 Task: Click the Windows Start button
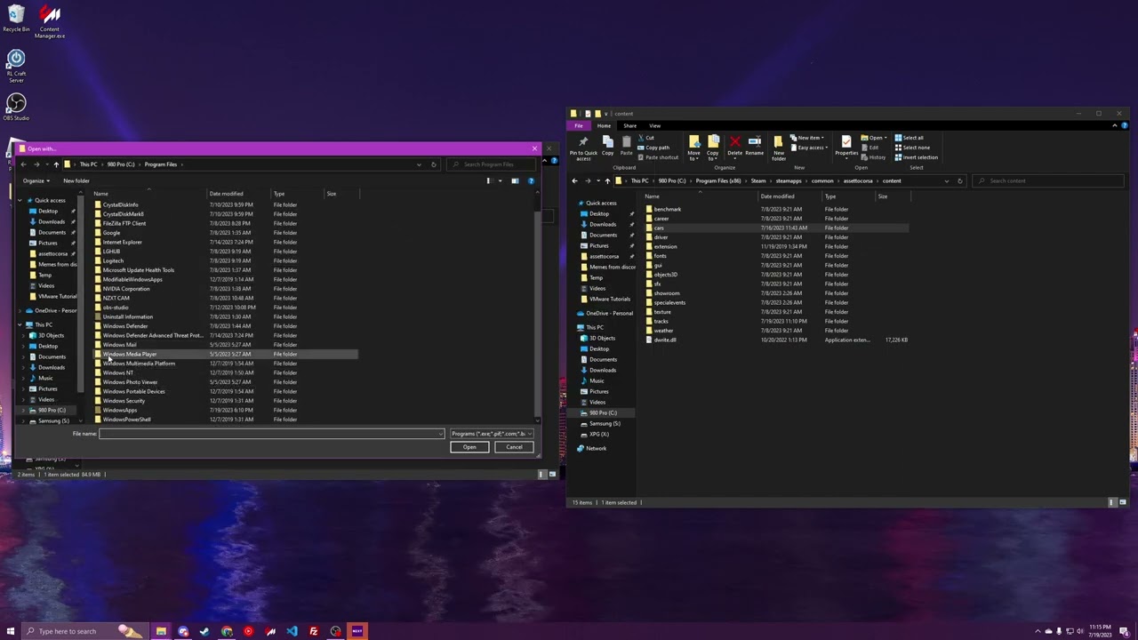point(10,631)
